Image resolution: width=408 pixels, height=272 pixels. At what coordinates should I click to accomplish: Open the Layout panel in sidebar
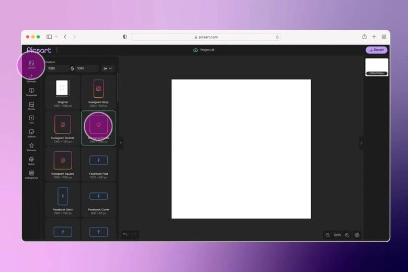[x=31, y=64]
